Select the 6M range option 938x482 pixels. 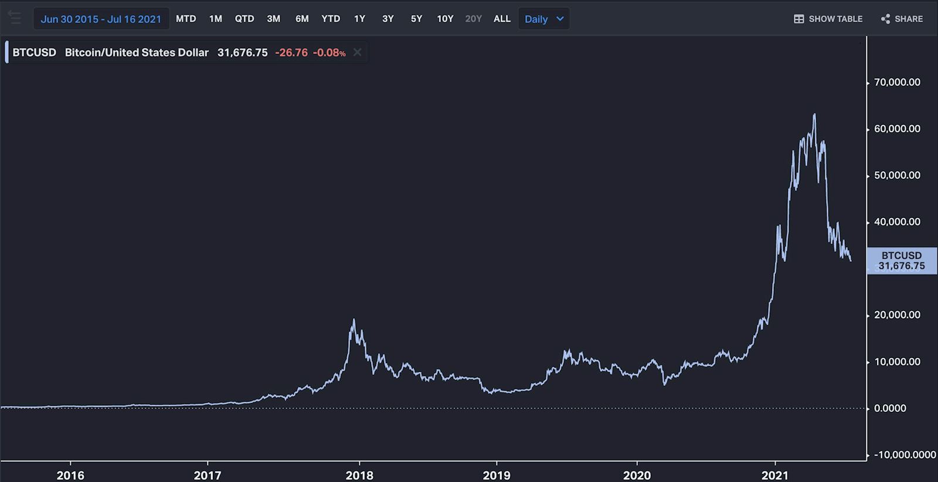click(x=302, y=19)
